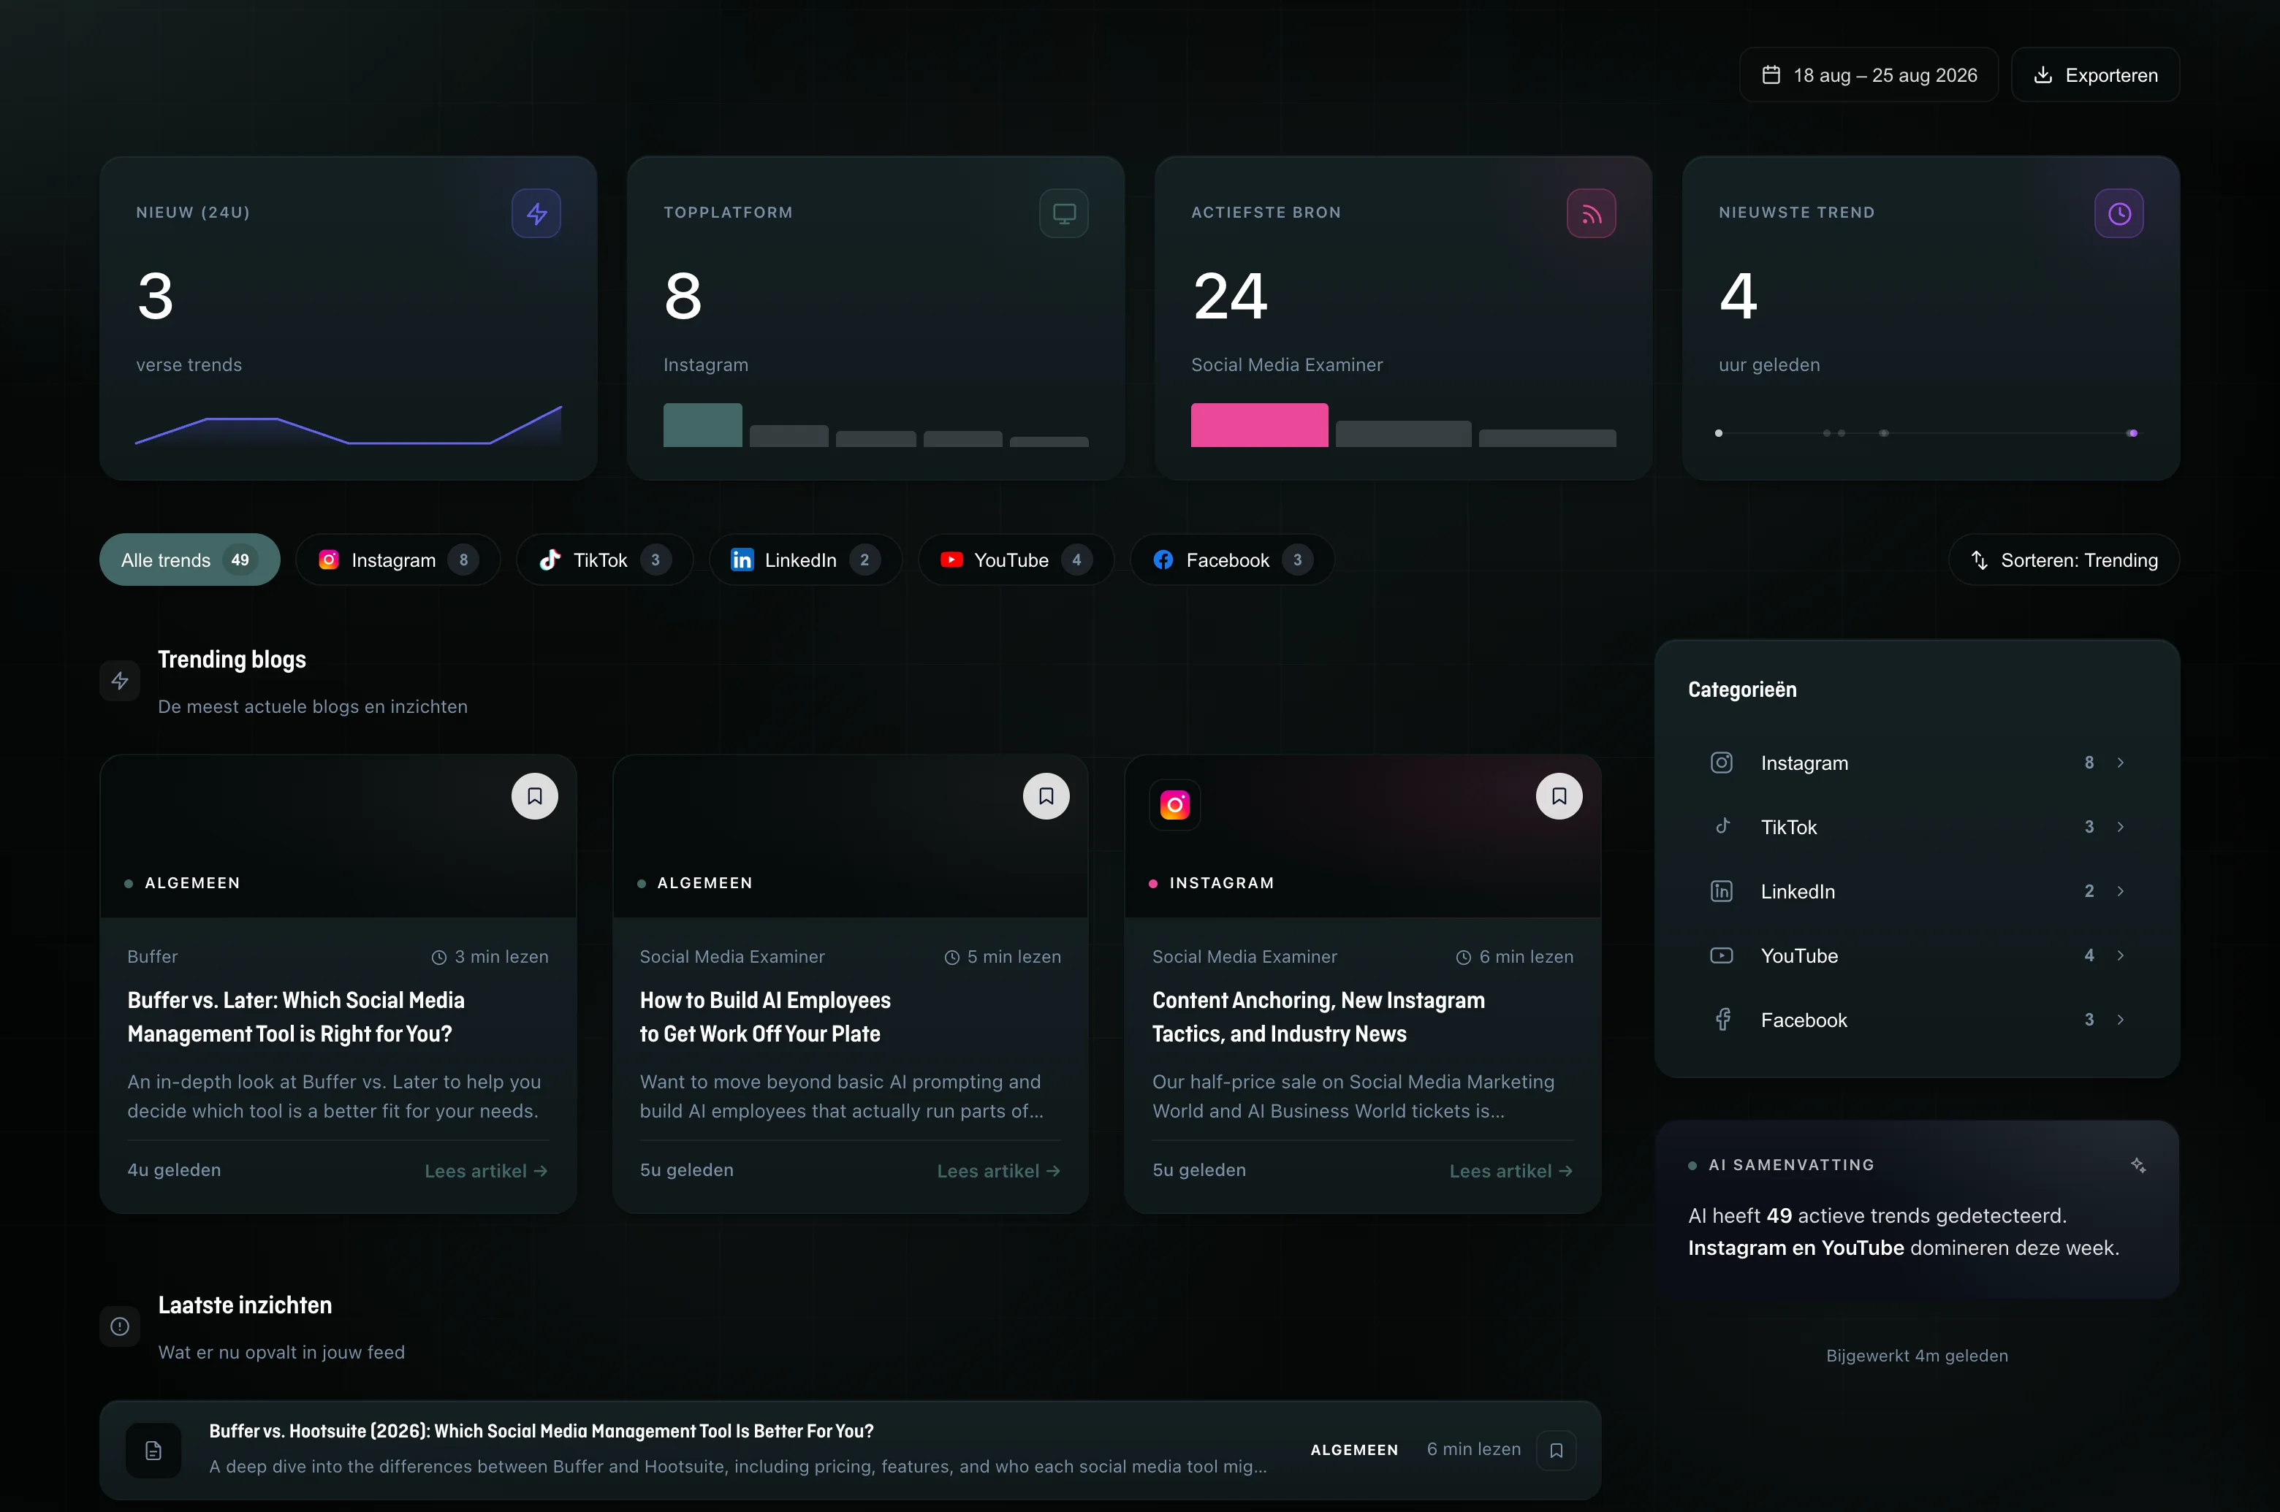Filter trends by Instagram tab
The width and height of the screenshot is (2280, 1512).
coord(398,560)
